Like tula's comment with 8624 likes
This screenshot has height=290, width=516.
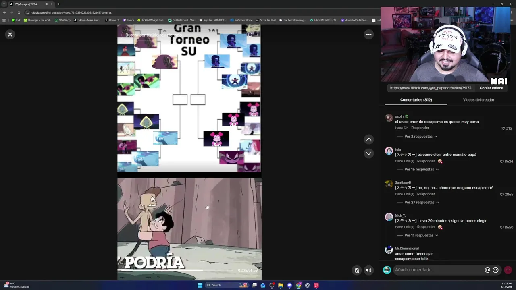coord(502,161)
